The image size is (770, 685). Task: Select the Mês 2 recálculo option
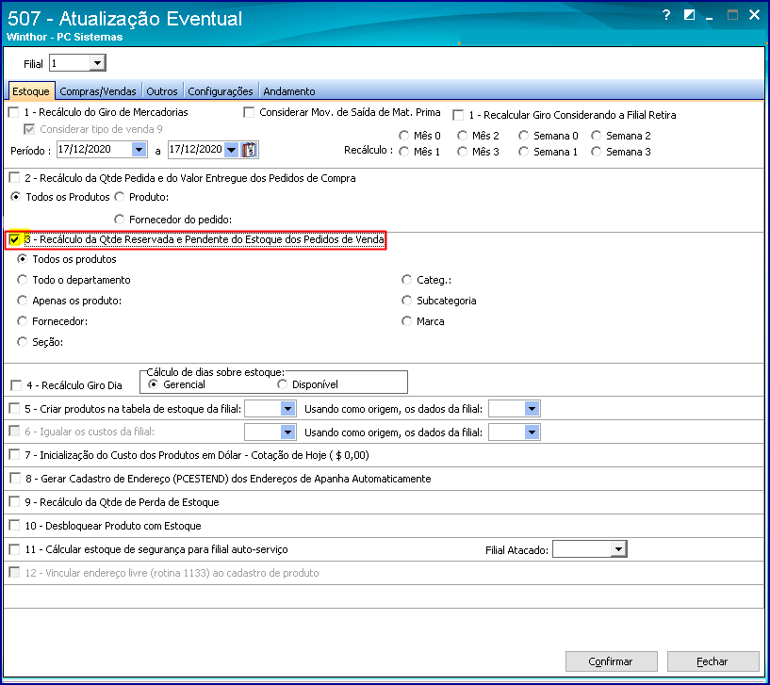pos(462,136)
